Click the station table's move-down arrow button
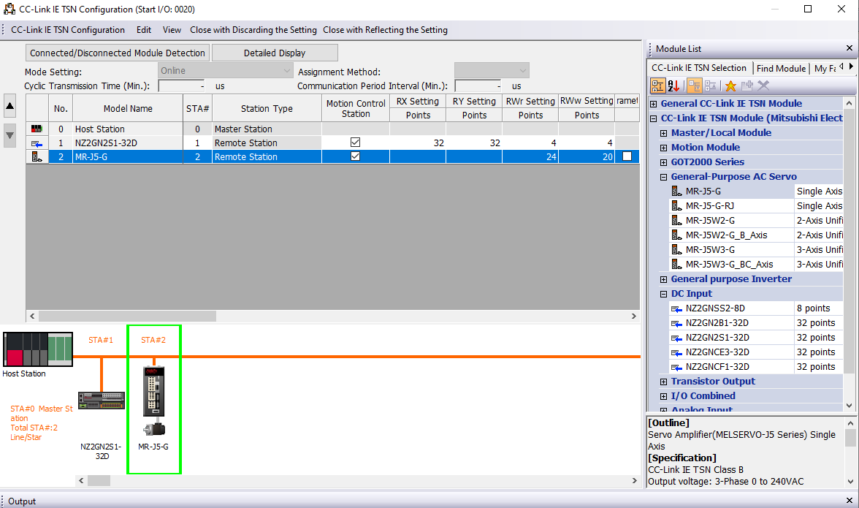Image resolution: width=859 pixels, height=508 pixels. [10, 134]
